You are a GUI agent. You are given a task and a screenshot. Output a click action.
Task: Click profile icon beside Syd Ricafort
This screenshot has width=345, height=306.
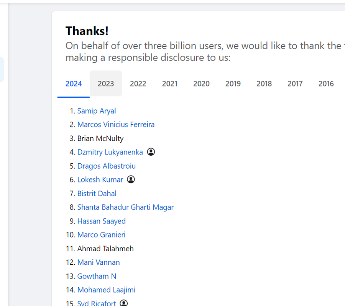[x=124, y=303]
